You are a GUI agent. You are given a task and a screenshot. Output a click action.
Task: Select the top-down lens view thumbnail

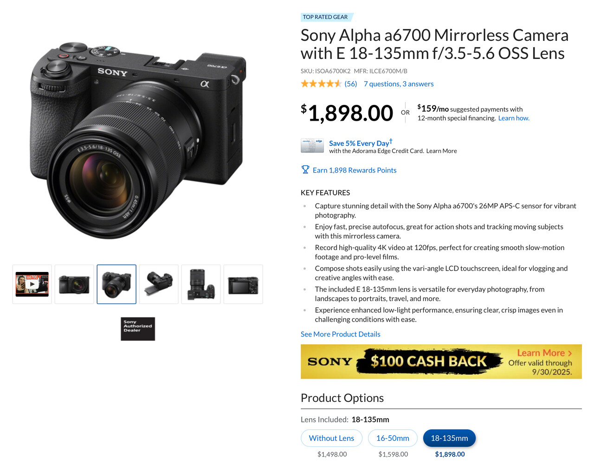(201, 284)
